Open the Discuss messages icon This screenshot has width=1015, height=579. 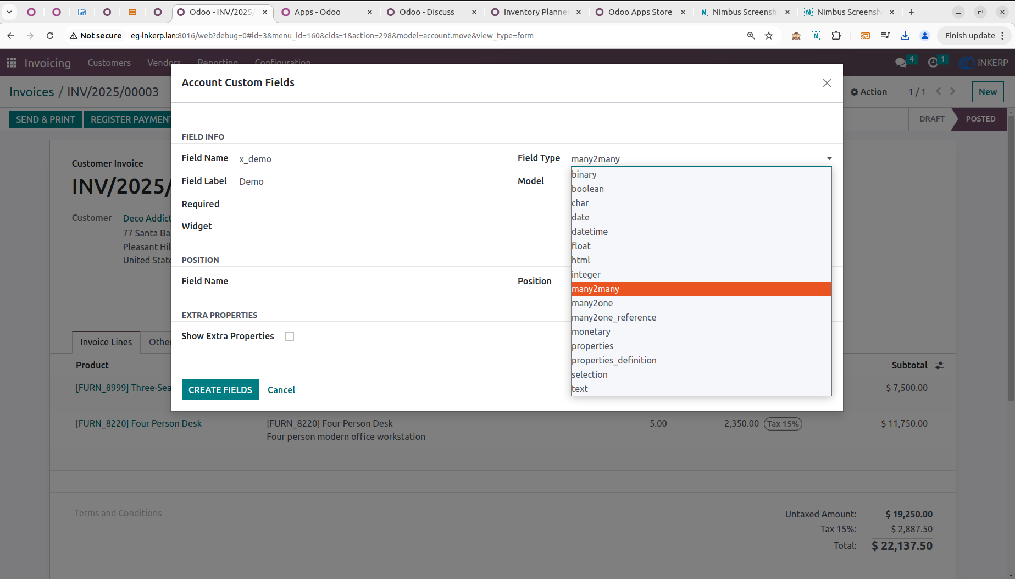tap(901, 63)
